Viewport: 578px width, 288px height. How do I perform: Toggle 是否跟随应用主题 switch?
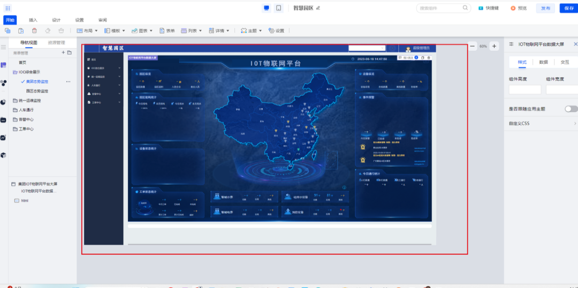point(571,109)
